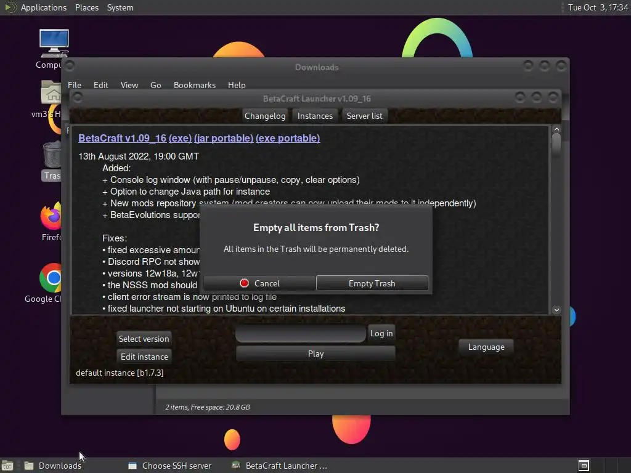
Task: Click '2 items, Free space: 20.8 GB' status
Action: click(x=208, y=407)
